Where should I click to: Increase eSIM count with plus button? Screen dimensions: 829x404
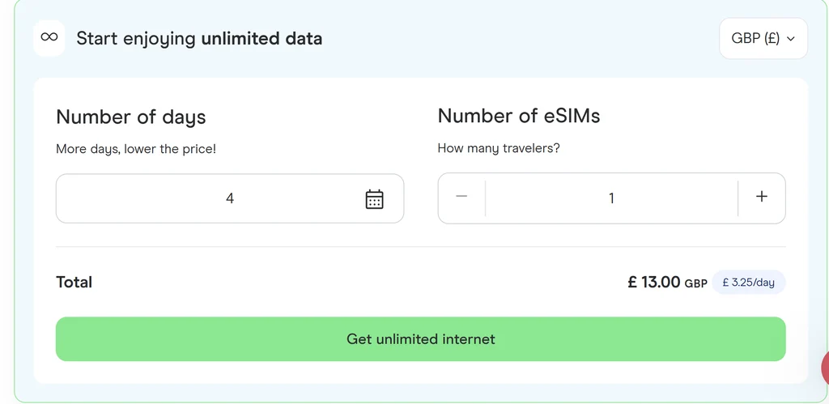(761, 197)
